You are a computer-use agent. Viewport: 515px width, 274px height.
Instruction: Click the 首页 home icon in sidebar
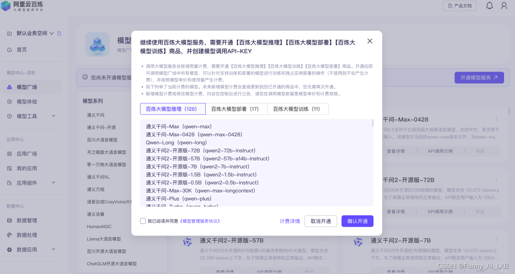9,50
